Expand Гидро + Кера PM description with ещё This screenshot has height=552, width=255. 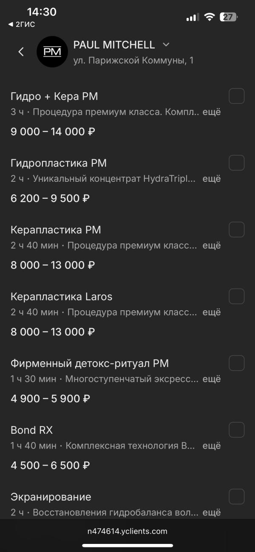(211, 112)
